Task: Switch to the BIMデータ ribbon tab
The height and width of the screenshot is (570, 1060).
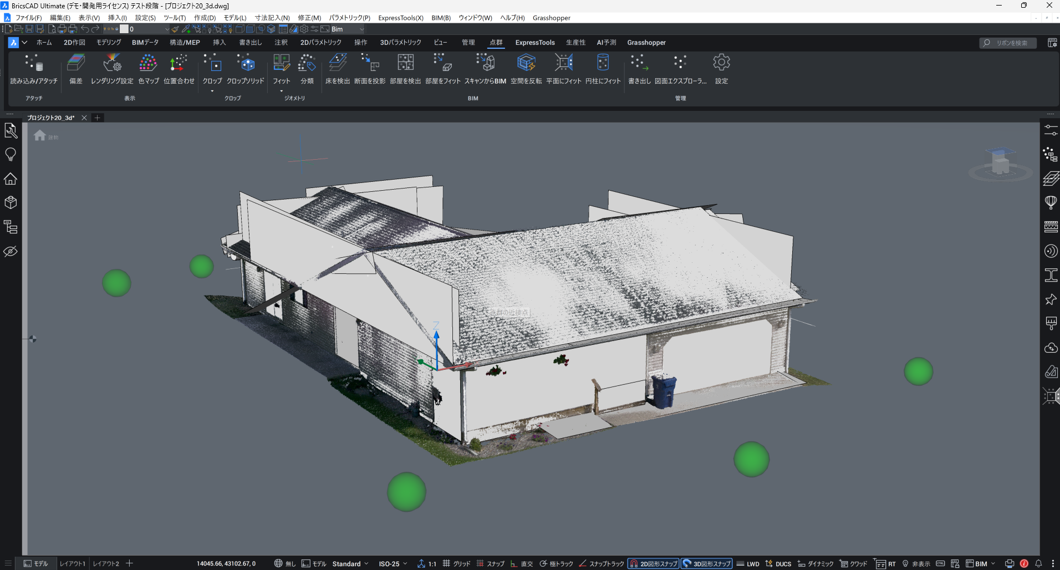Action: (145, 43)
